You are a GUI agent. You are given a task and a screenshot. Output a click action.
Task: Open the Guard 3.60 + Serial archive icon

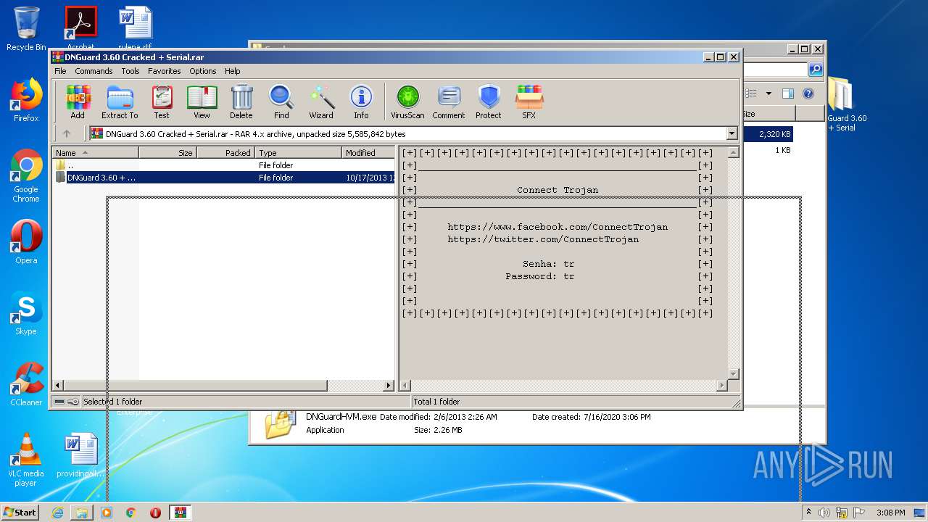click(x=846, y=104)
